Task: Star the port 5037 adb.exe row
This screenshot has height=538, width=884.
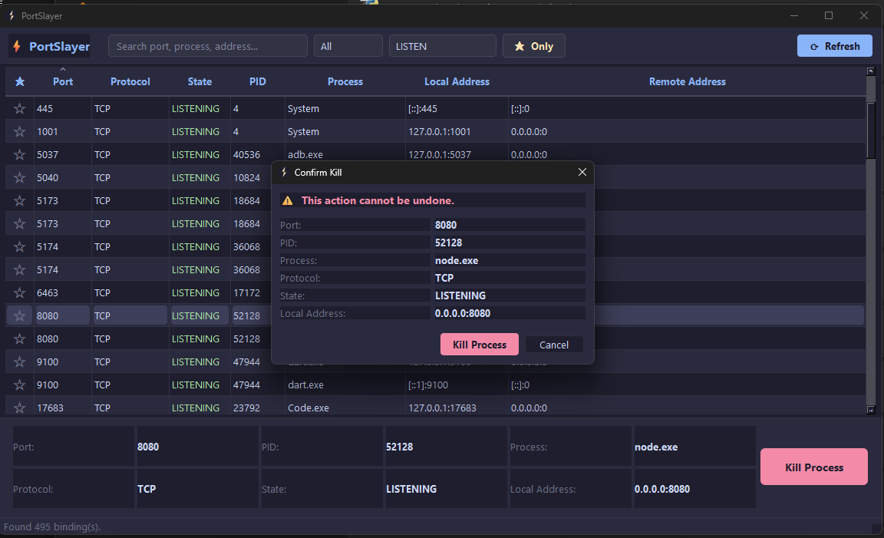Action: (20, 154)
